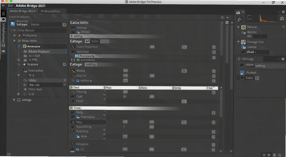
Task: Toggle the checkbox beside Frad
Action: [73, 101]
